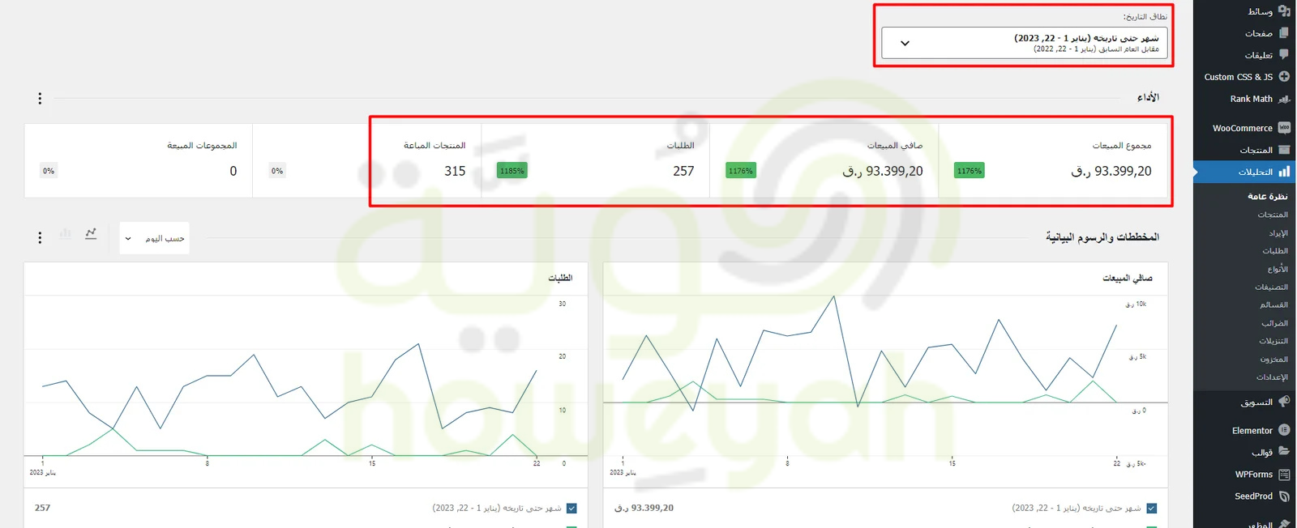The width and height of the screenshot is (1297, 528).
Task: Open the Performance section options menu
Action: pyautogui.click(x=40, y=98)
